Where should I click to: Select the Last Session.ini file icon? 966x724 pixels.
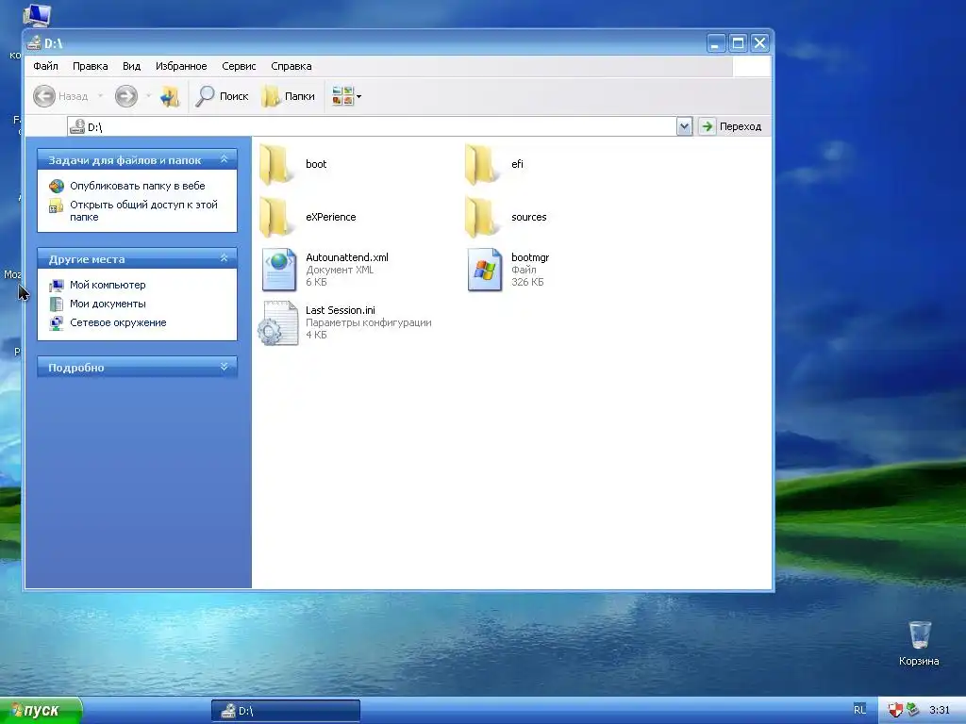(x=278, y=322)
